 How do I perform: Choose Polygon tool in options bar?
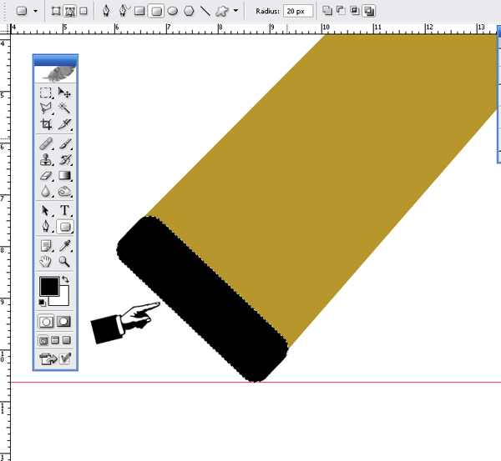[x=190, y=11]
